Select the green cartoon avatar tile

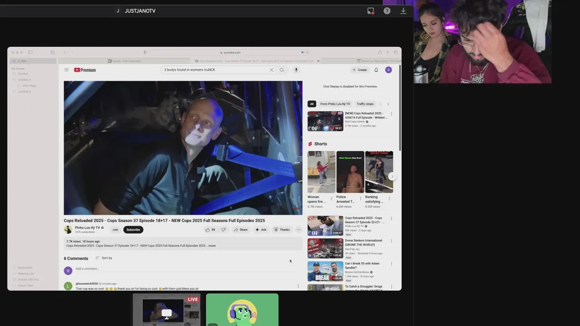tap(242, 310)
